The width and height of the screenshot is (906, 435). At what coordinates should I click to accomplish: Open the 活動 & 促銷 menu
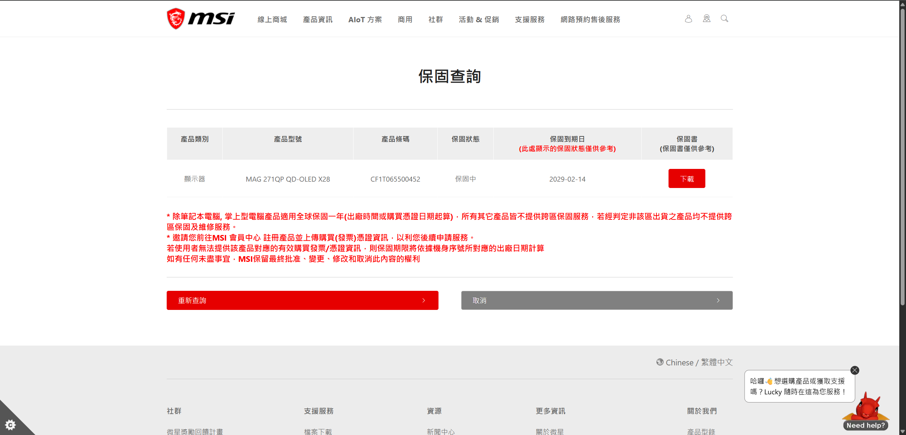point(479,19)
